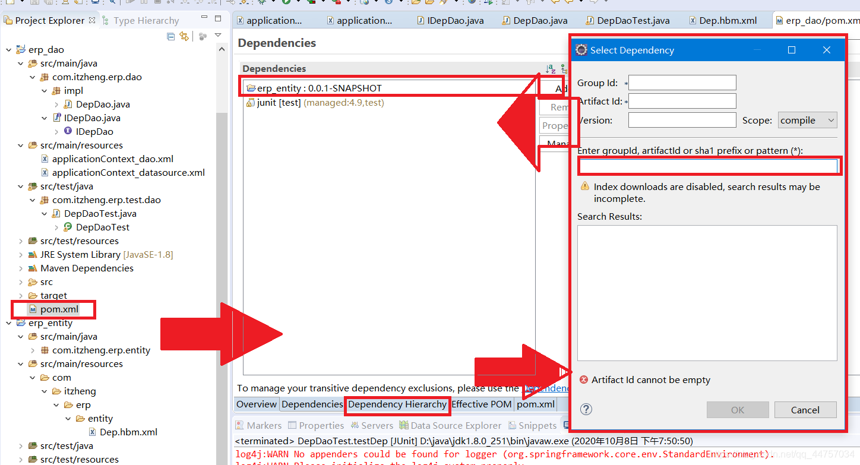Focus the Group Id input field
The width and height of the screenshot is (860, 465).
point(682,83)
